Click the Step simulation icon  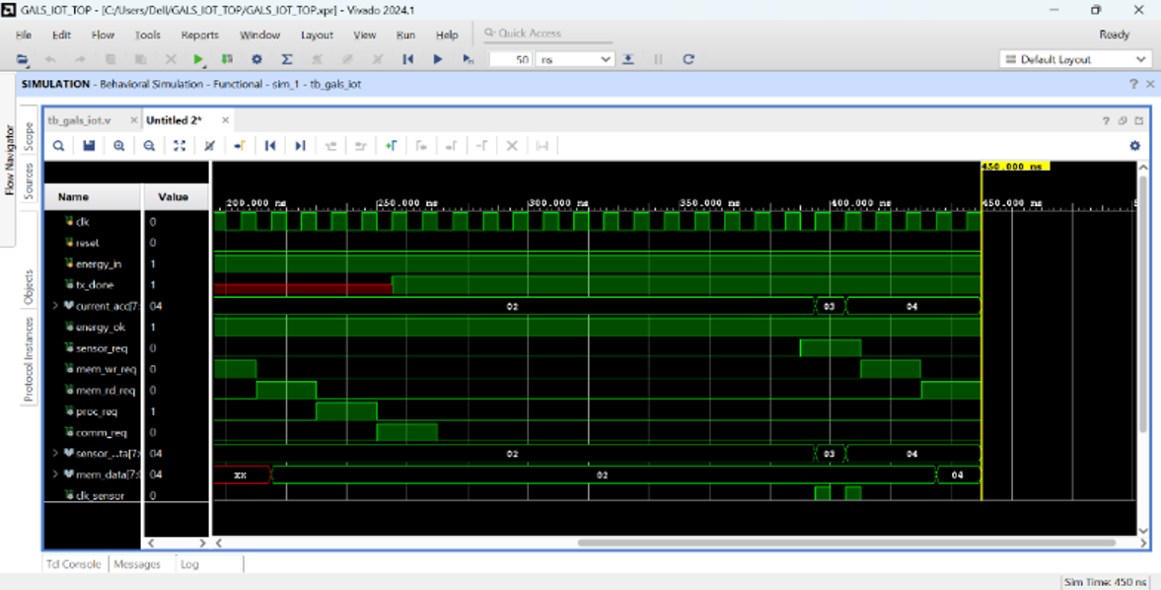(x=628, y=59)
